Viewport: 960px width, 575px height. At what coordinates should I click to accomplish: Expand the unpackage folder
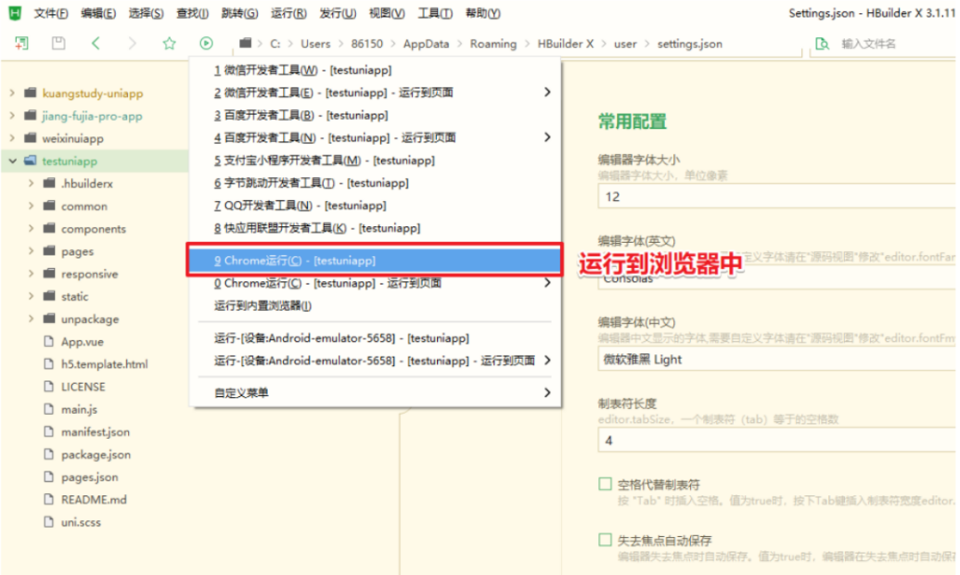click(32, 318)
